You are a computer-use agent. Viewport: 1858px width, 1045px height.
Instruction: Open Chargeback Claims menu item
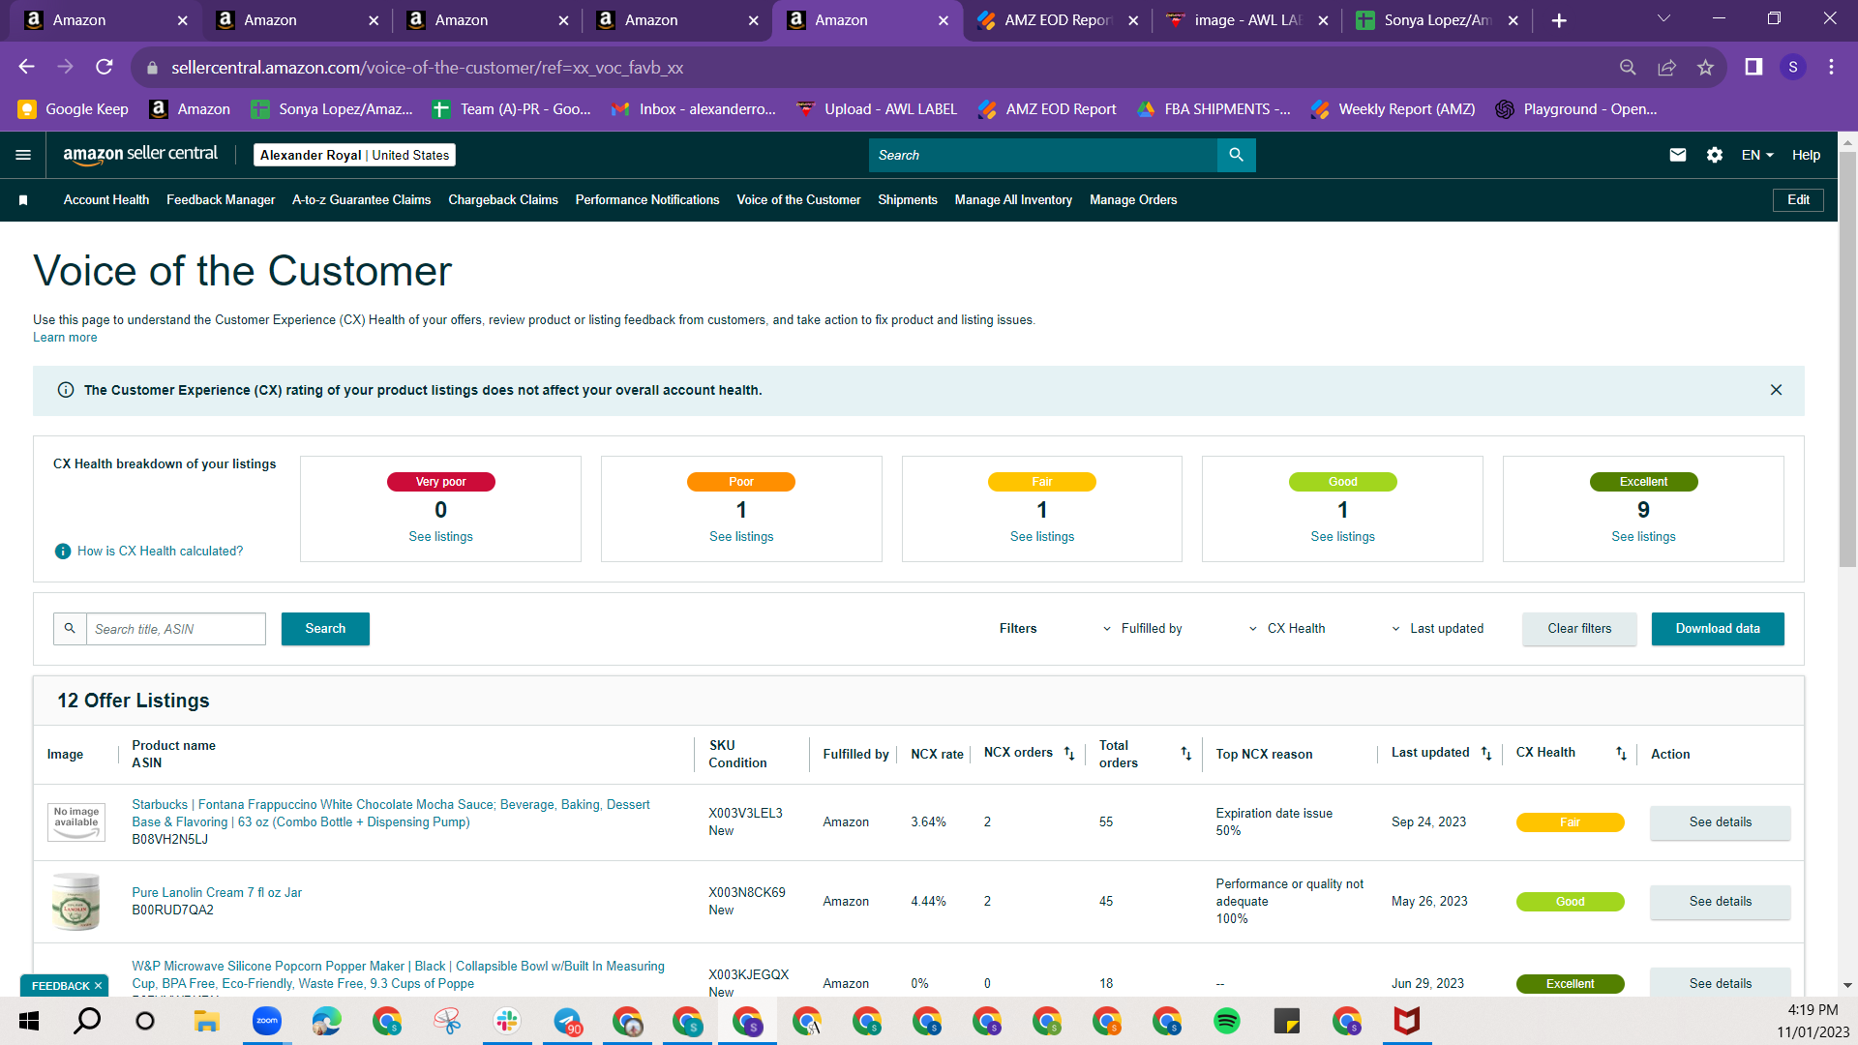503,200
